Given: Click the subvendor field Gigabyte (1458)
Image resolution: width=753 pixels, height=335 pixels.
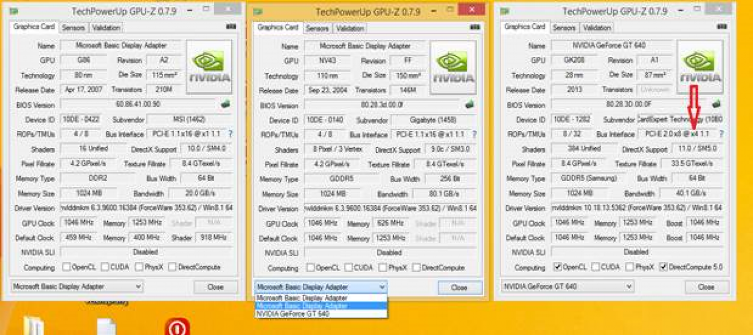Looking at the screenshot, I should point(432,120).
